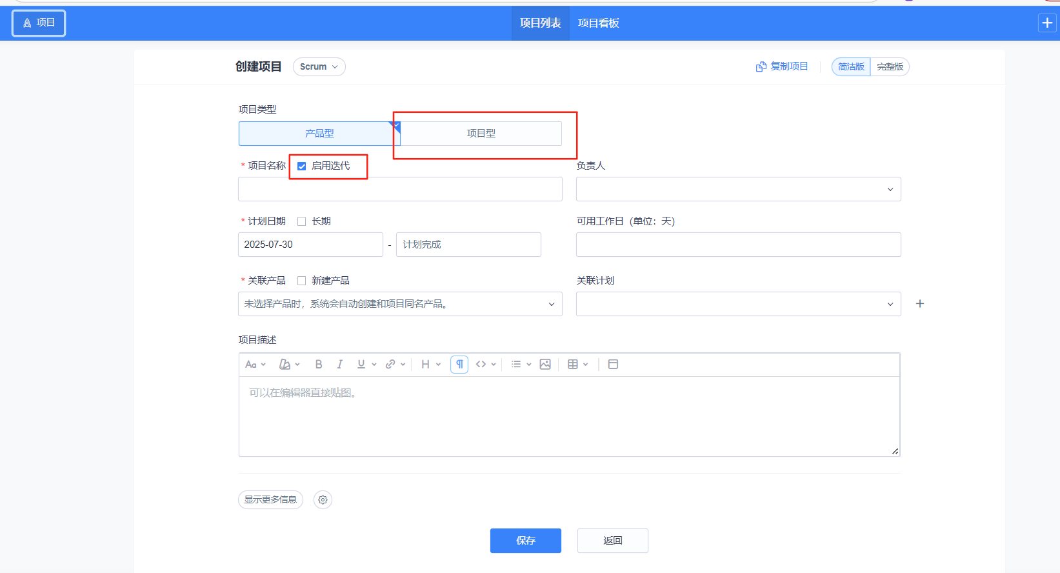Click the plus icon in the top navigation bar
Screen dimensions: 1060x573
click(x=1047, y=23)
